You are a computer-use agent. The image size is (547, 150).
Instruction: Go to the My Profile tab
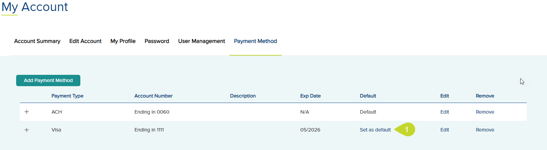point(123,41)
